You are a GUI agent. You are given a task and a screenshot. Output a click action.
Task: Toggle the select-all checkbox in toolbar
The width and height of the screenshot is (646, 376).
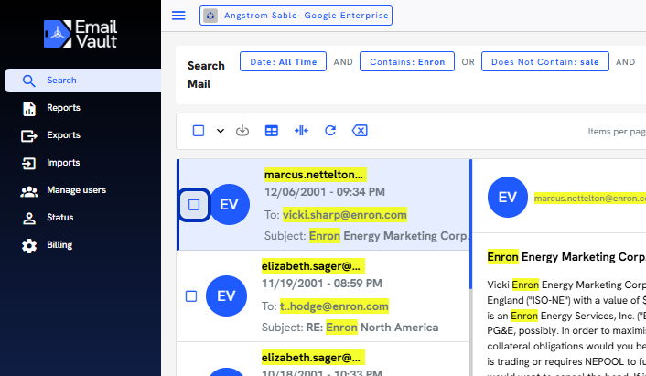(199, 131)
